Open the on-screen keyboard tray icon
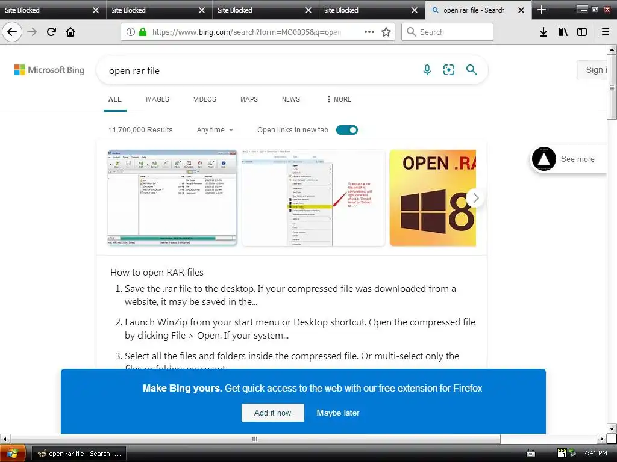The width and height of the screenshot is (617, 462). 531,454
